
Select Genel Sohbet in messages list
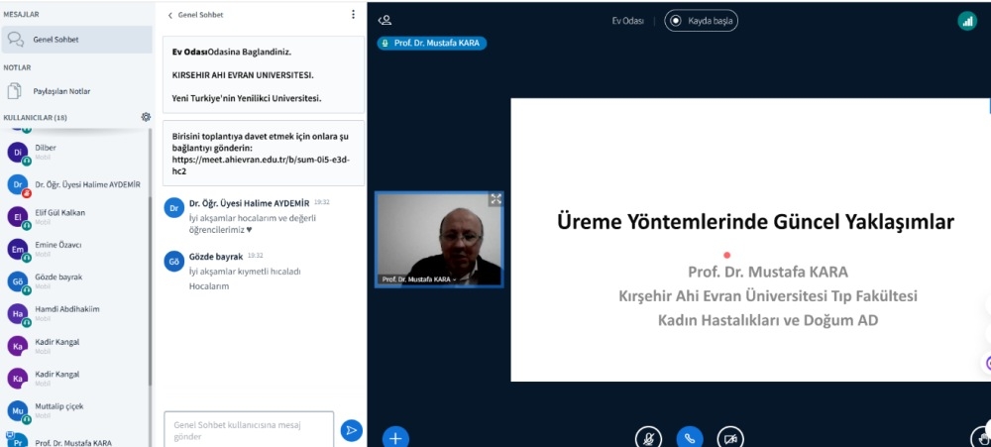pyautogui.click(x=55, y=40)
